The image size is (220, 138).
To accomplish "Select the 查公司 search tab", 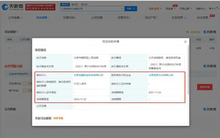I will coord(65,4).
